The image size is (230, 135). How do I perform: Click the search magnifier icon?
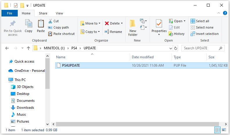220,48
